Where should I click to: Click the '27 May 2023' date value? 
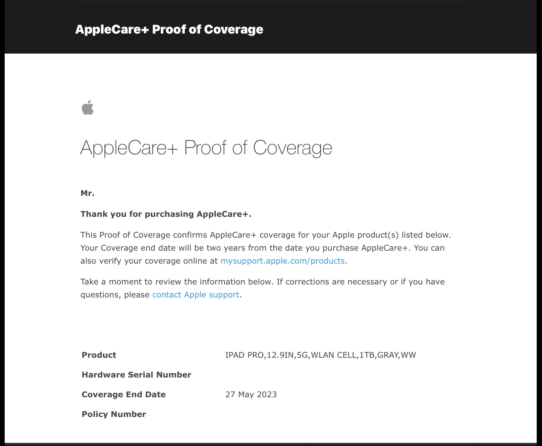[251, 395]
